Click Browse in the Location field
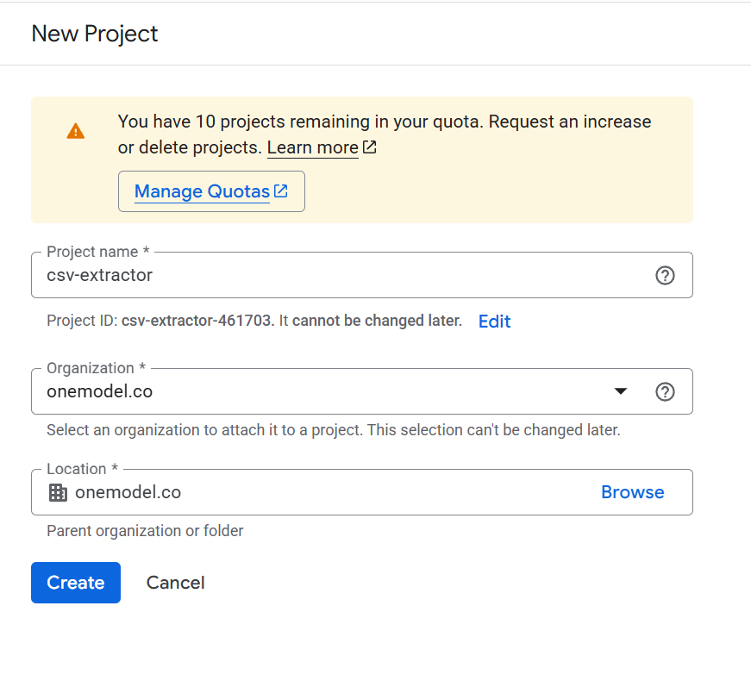This screenshot has height=687, width=751. click(x=632, y=492)
